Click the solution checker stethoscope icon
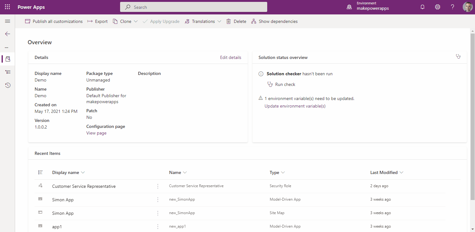 tap(458, 57)
